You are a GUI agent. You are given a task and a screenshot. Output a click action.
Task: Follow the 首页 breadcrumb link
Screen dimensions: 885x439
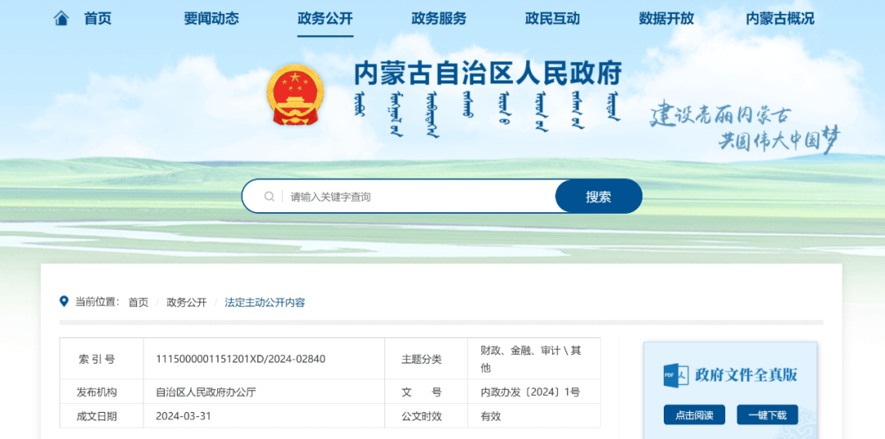pyautogui.click(x=138, y=302)
